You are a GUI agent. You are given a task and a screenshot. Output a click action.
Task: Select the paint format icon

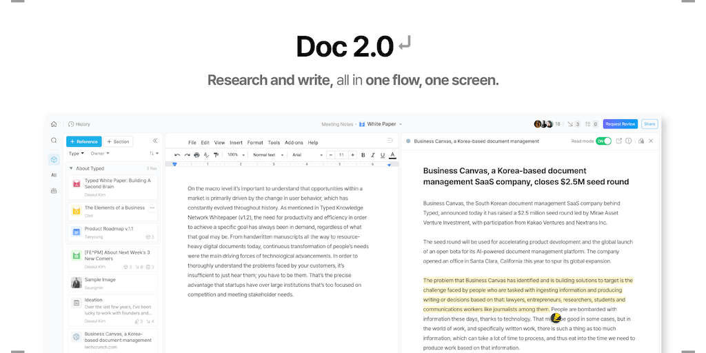point(216,155)
